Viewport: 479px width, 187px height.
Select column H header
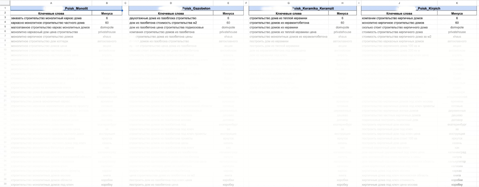(x=342, y=3)
